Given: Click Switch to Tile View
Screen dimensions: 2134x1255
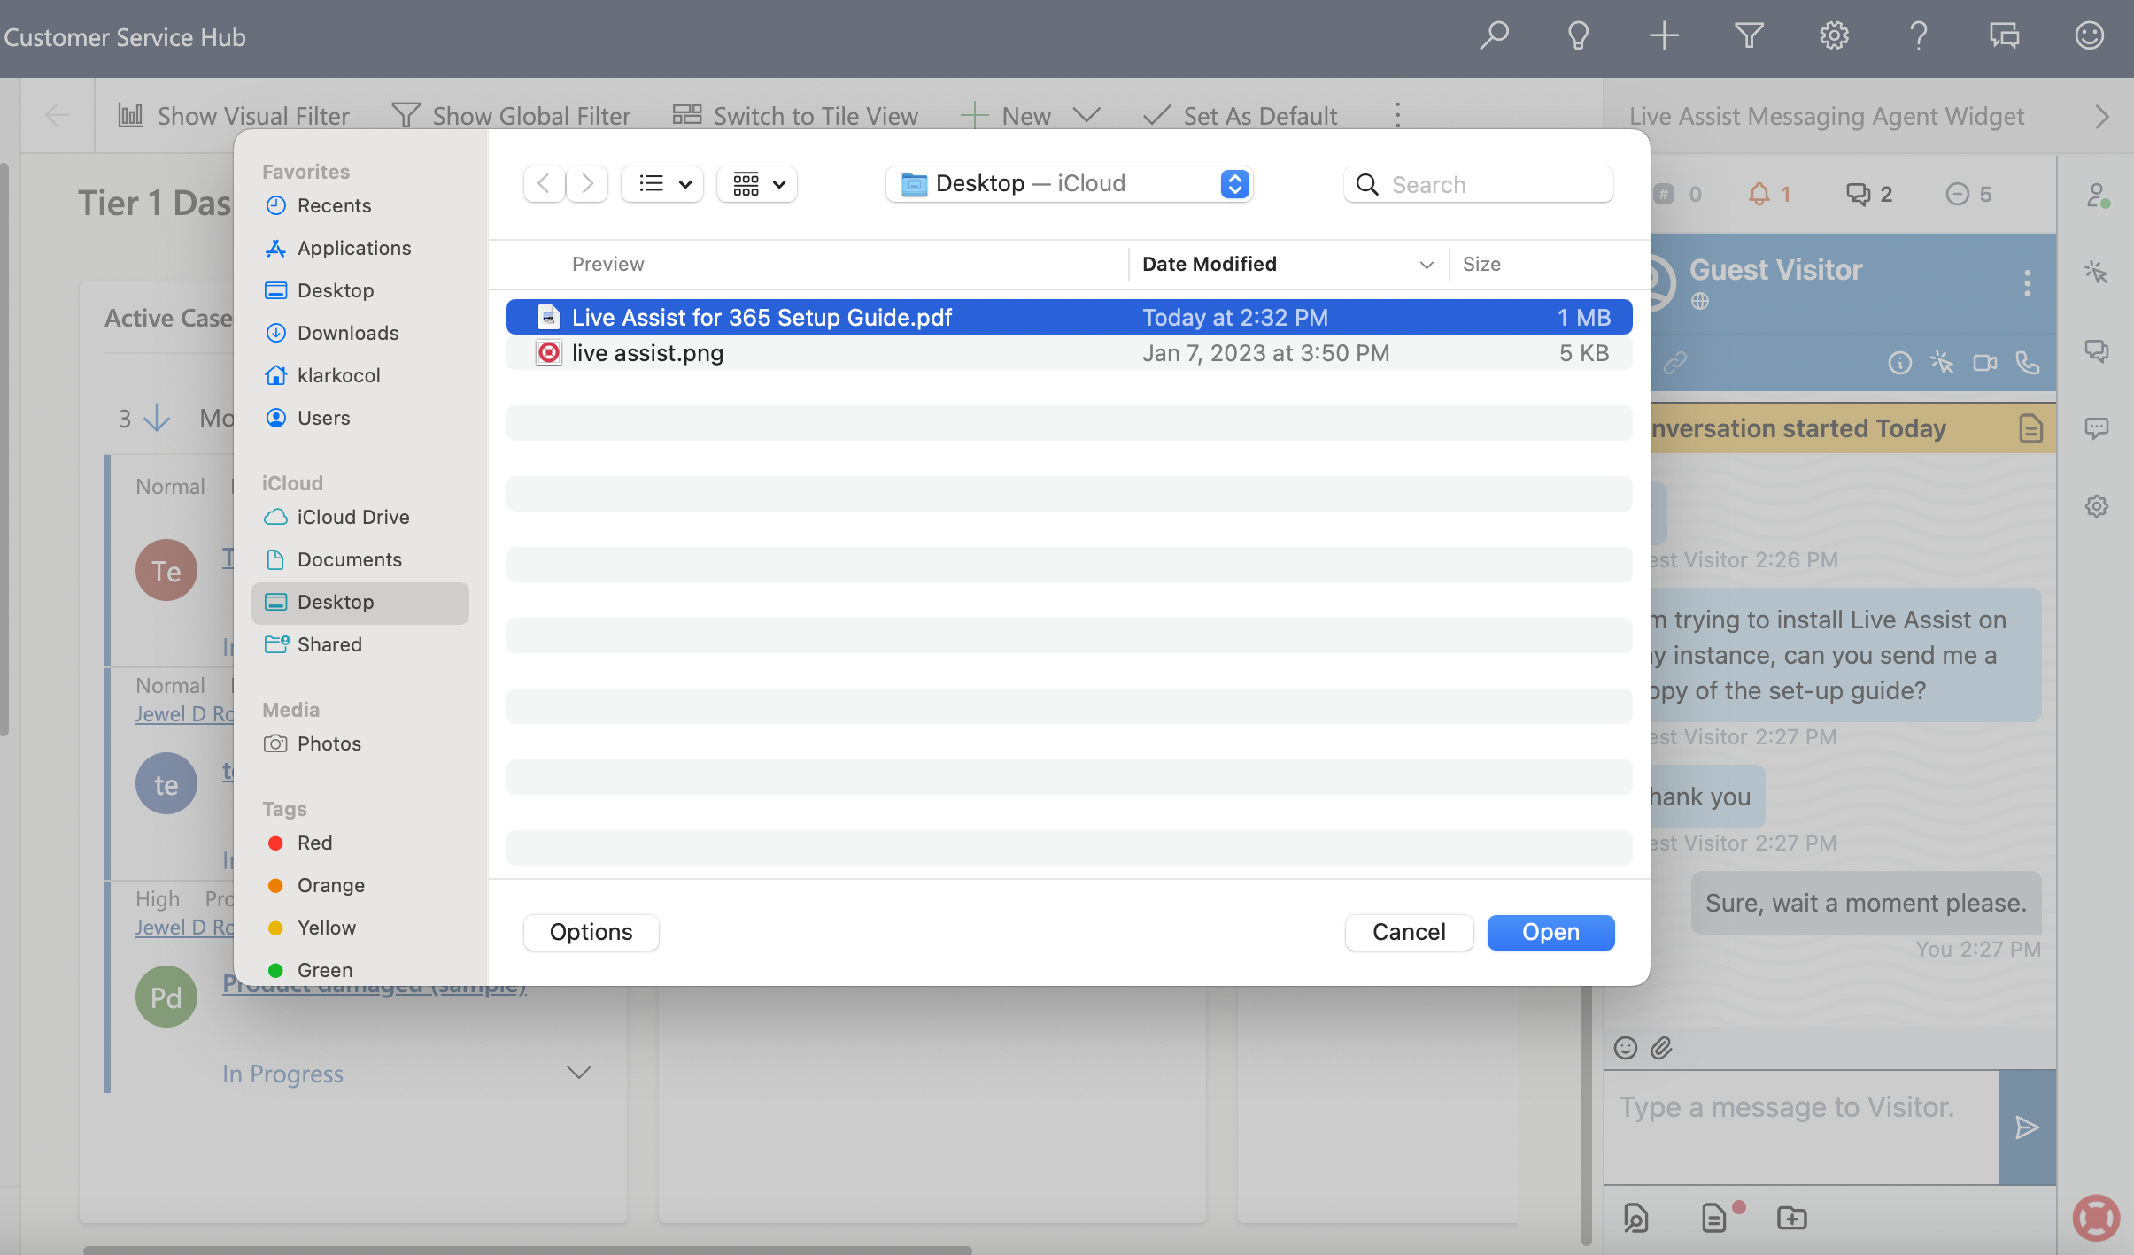Looking at the screenshot, I should pos(795,116).
